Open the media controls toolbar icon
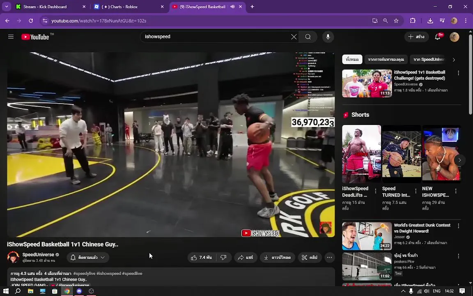Viewport: 473px width, 296px height. tap(442, 21)
